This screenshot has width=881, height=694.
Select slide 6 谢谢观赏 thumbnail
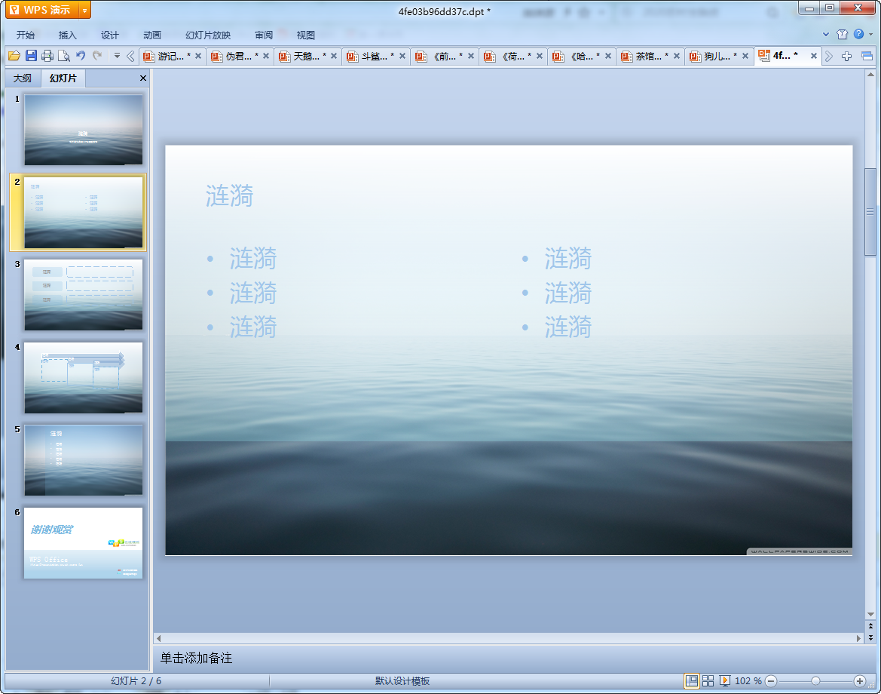coord(83,543)
